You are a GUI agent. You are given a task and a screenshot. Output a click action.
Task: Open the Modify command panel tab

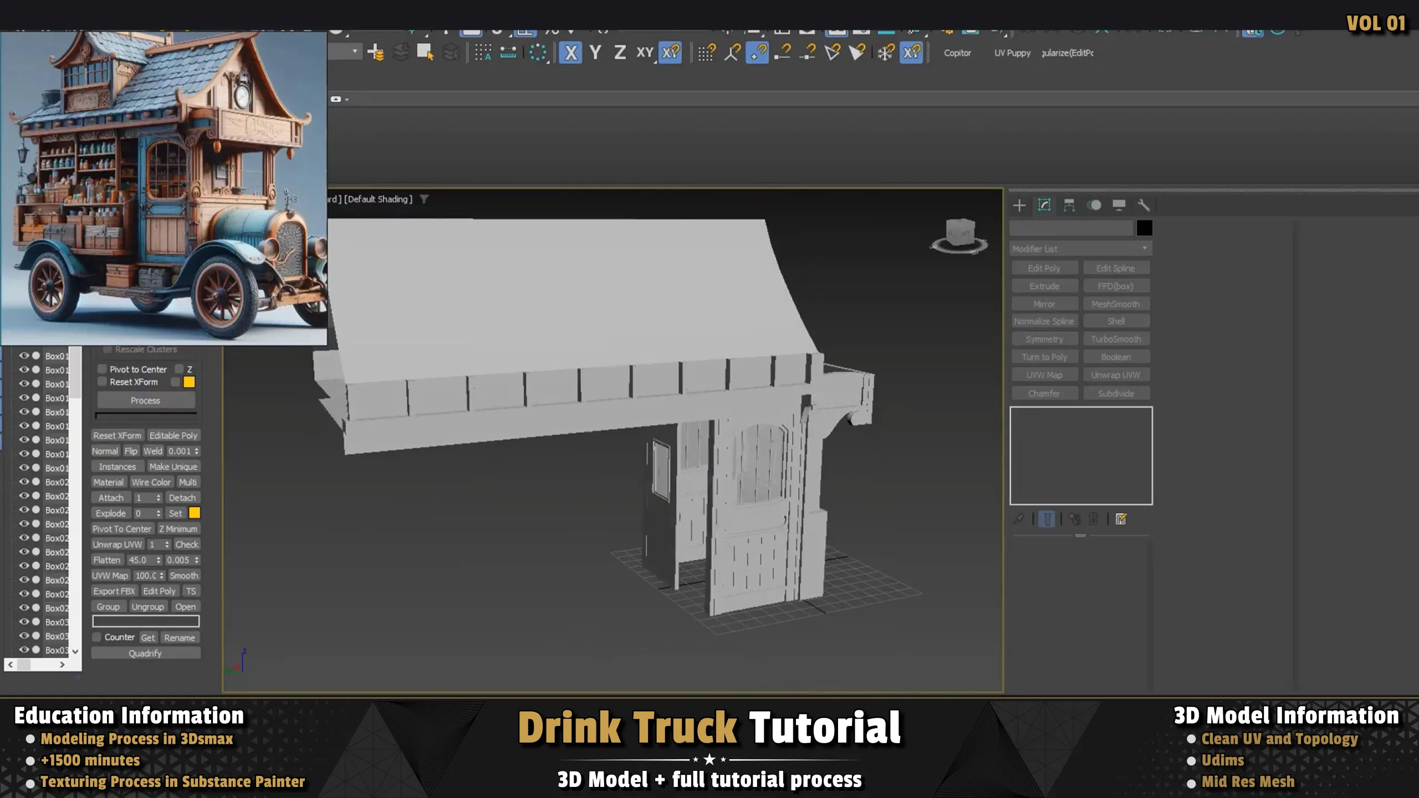pos(1044,206)
